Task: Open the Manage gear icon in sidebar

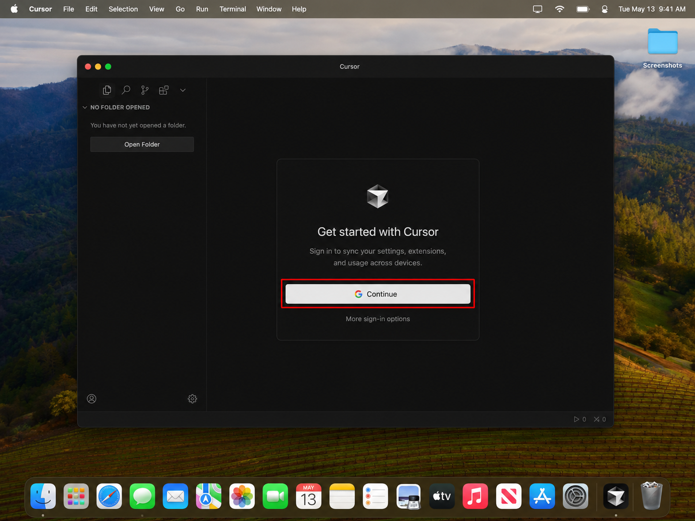Action: click(192, 399)
